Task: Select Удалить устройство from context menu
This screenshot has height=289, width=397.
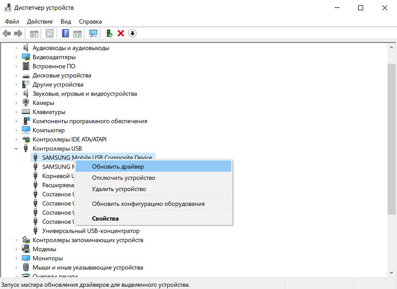Action: (x=119, y=189)
